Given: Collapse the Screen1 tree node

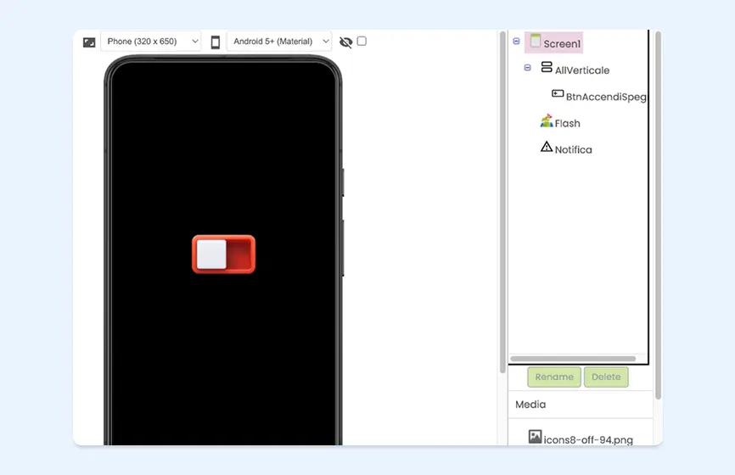Looking at the screenshot, I should [516, 41].
